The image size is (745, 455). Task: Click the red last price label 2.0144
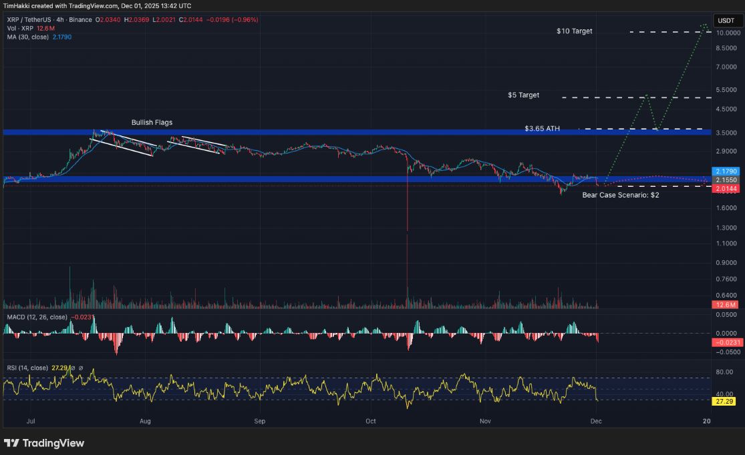[x=725, y=189]
